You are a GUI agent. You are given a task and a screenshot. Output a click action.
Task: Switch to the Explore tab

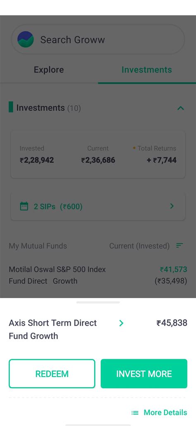click(49, 70)
